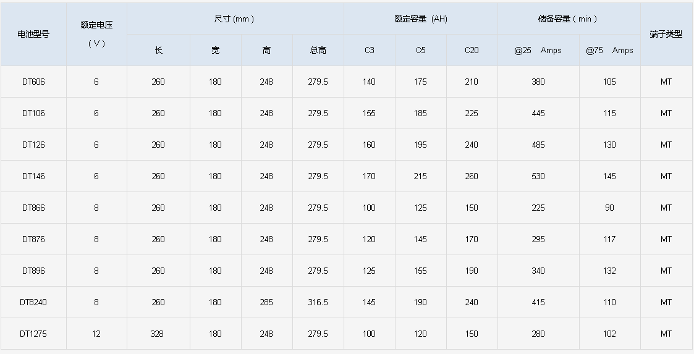Click the DT146 model cell
This screenshot has height=354, width=694.
[x=33, y=176]
